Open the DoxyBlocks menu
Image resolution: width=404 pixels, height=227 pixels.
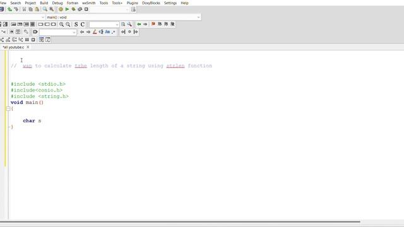(151, 3)
